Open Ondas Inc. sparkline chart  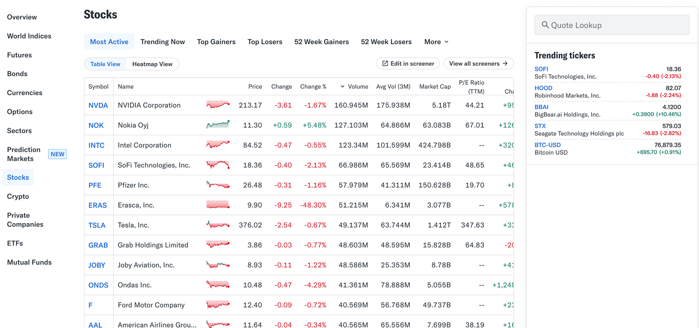point(218,284)
